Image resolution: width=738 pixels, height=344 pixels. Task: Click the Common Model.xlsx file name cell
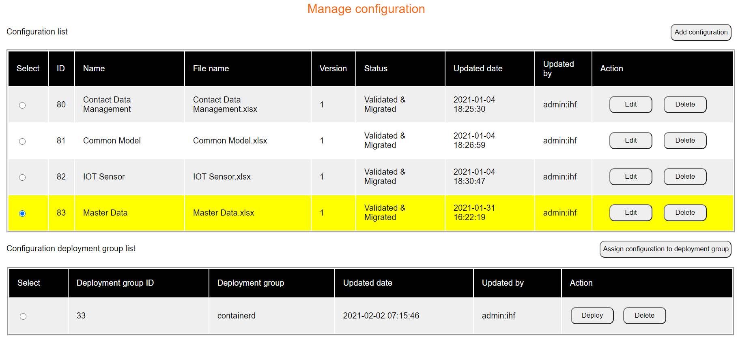tap(247, 141)
